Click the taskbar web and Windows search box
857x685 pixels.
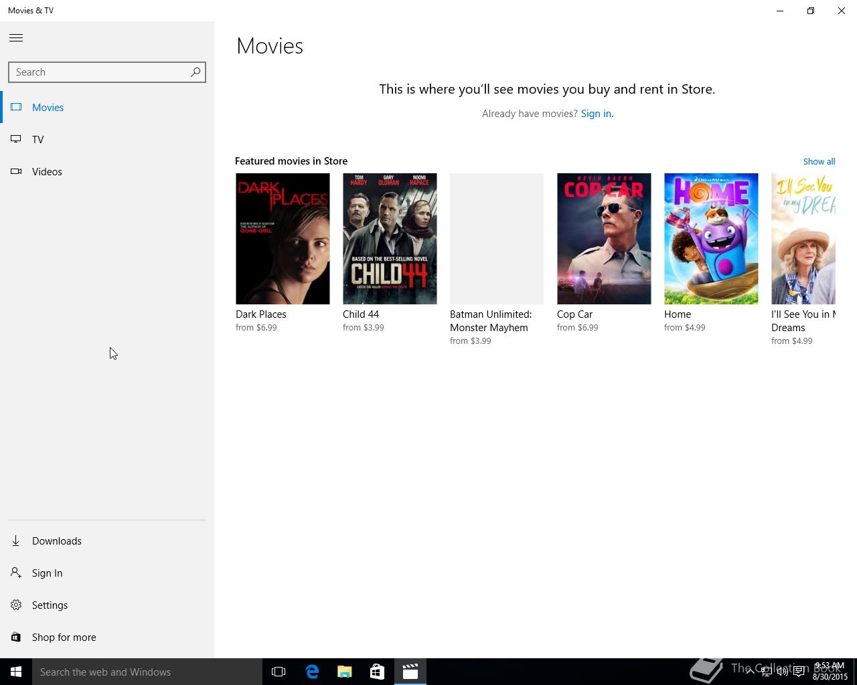pos(147,672)
